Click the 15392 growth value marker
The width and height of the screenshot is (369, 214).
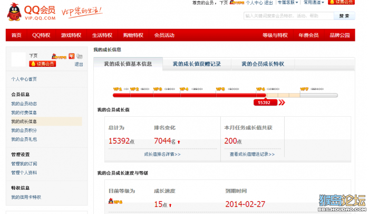266,103
